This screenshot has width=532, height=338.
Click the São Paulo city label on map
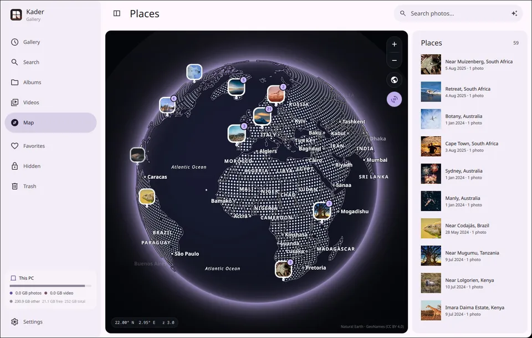(187, 254)
